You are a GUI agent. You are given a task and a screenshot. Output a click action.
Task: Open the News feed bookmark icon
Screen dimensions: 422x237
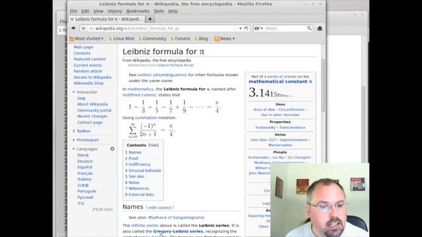pos(217,39)
